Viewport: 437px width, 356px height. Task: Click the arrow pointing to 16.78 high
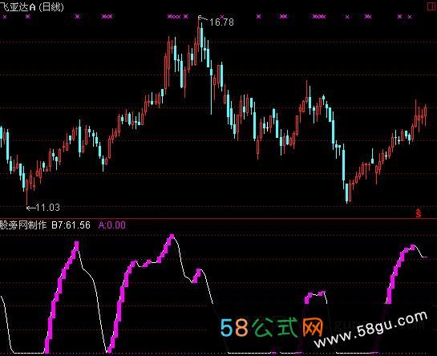(x=203, y=18)
